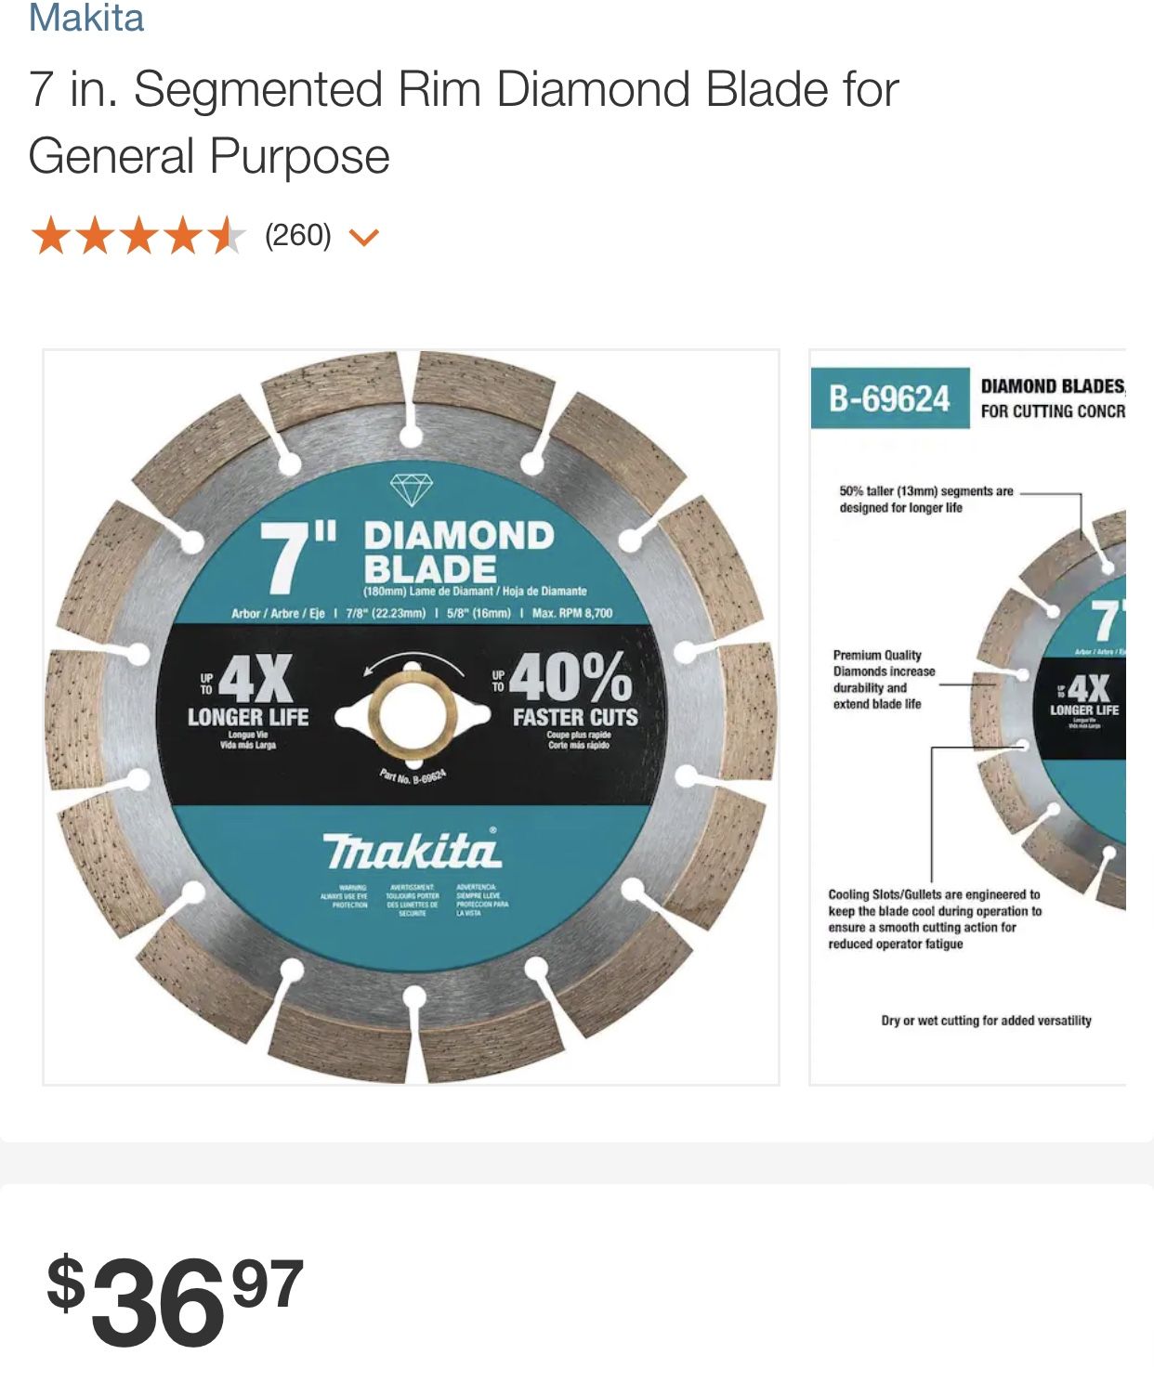Expand the orange ratings chevron

[363, 238]
